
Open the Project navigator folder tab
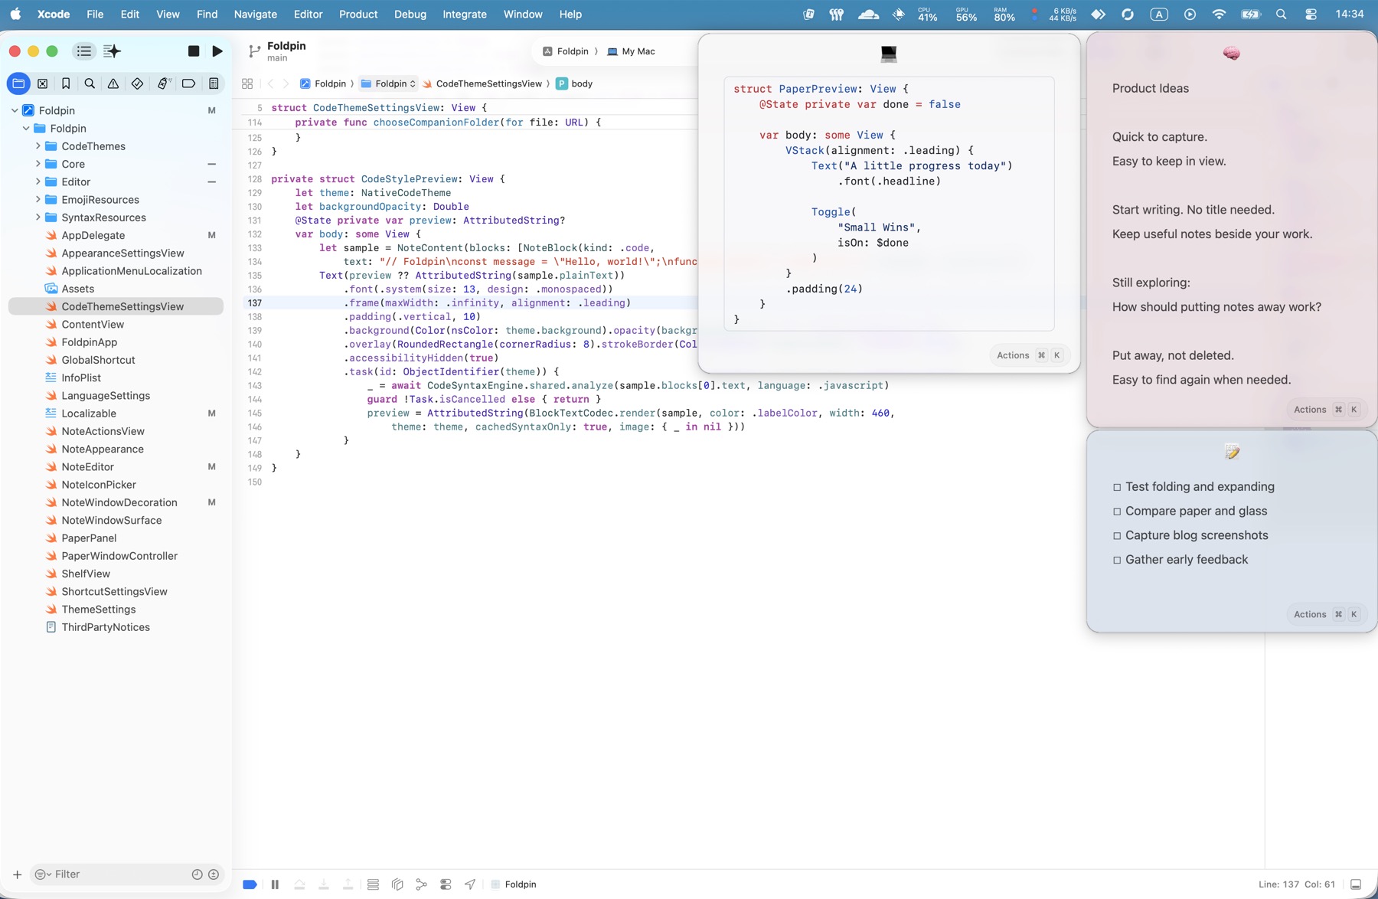click(18, 83)
